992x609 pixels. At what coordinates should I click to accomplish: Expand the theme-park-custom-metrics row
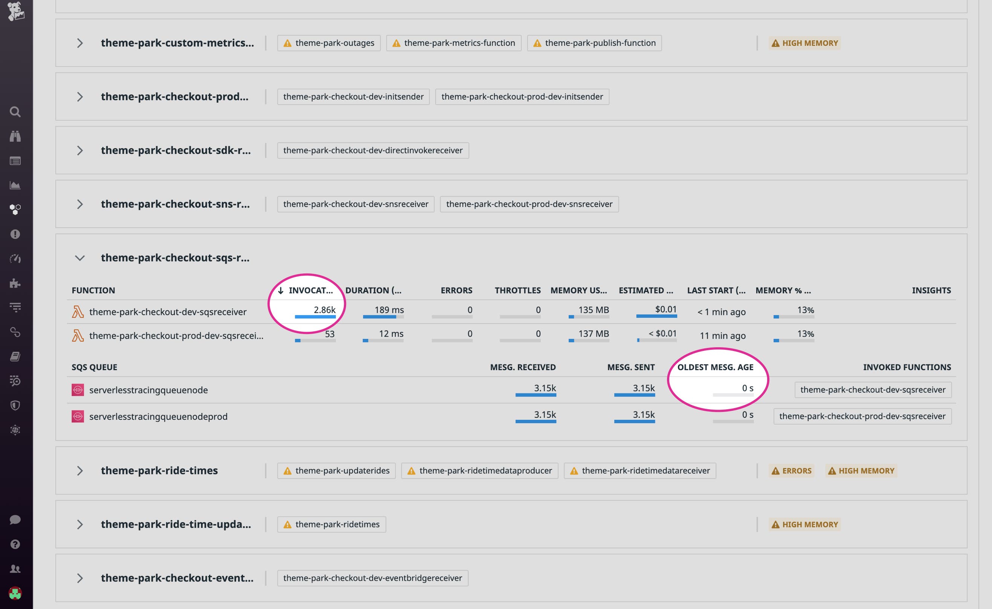[79, 43]
